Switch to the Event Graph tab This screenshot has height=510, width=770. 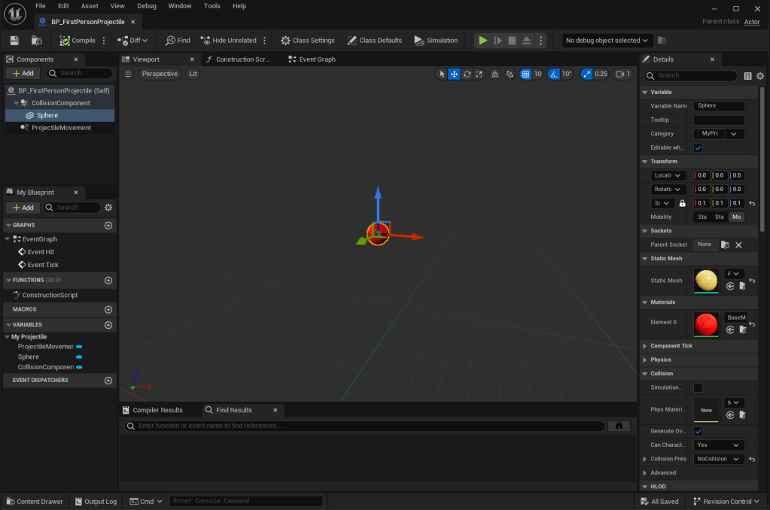click(317, 59)
